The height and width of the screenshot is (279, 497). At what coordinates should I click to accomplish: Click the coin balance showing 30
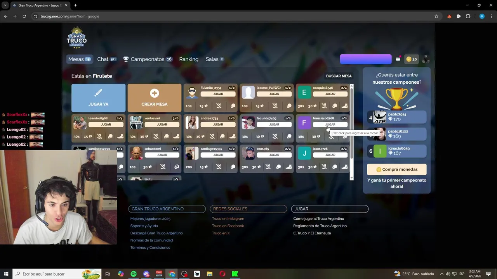click(x=412, y=59)
